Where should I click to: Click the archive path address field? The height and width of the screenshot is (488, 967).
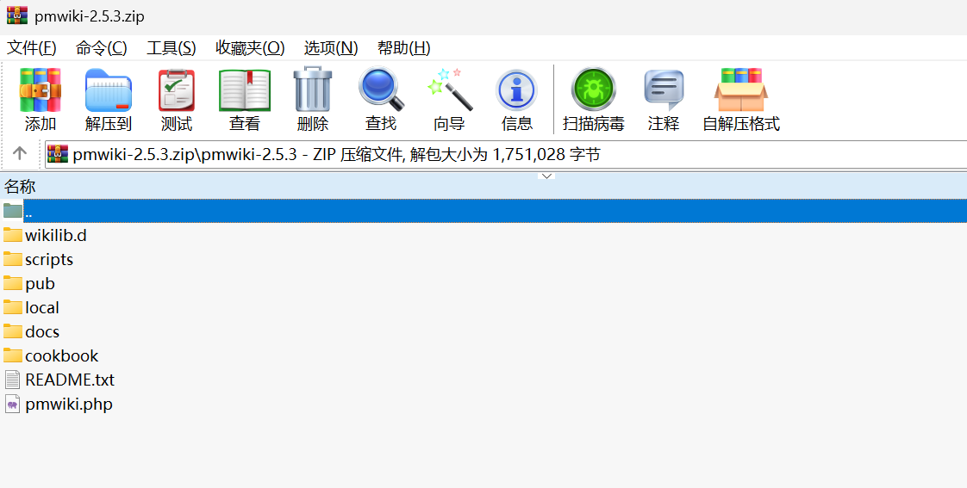click(x=506, y=153)
